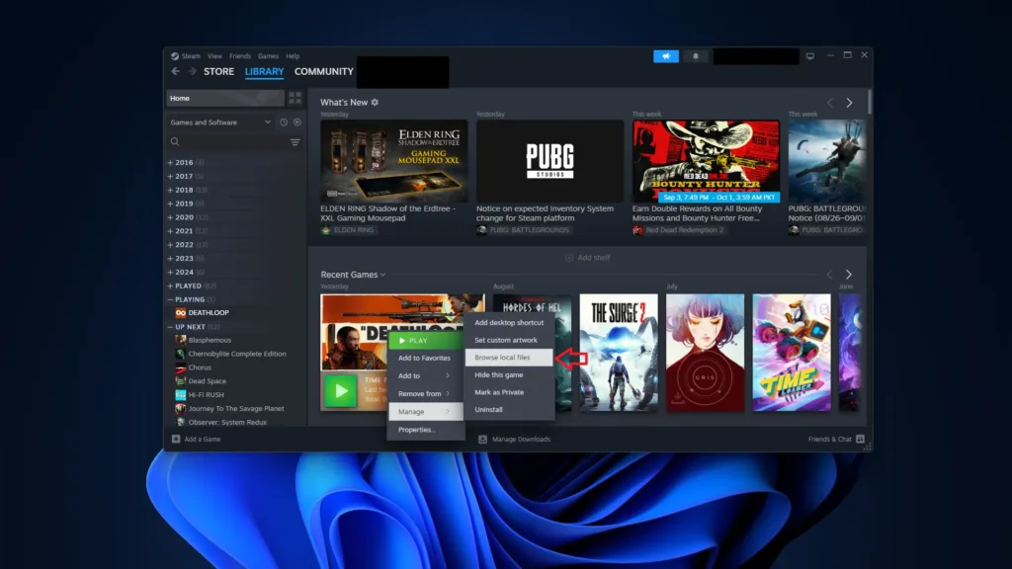The image size is (1012, 569).
Task: Show previous What's New items arrow
Action: (x=830, y=103)
